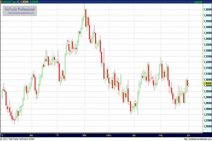The image size is (212, 141).
Task: Select the 'márc.' label on the time axis
Action: [x=108, y=135]
